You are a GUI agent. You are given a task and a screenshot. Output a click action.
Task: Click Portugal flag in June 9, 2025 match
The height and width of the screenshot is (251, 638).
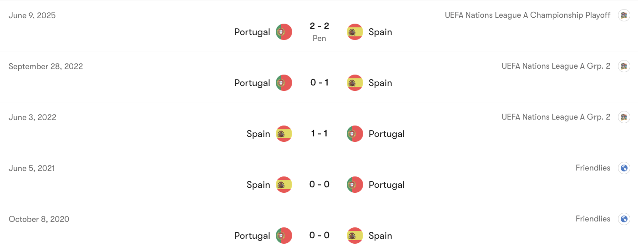coord(284,32)
